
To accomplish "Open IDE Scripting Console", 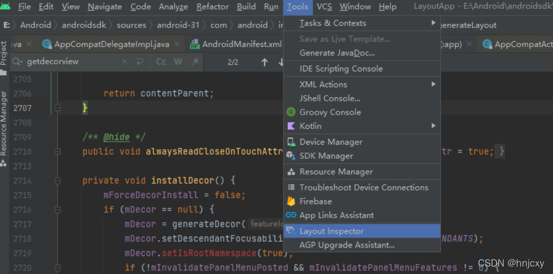I will [x=362, y=69].
